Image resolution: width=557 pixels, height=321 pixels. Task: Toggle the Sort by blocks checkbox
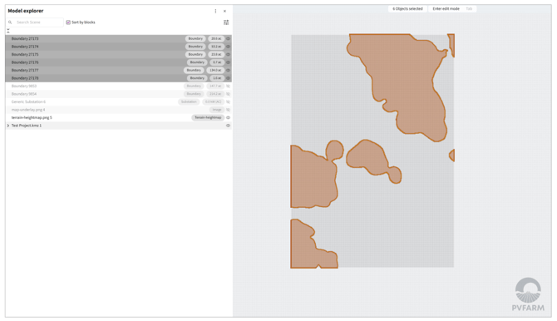click(x=68, y=22)
